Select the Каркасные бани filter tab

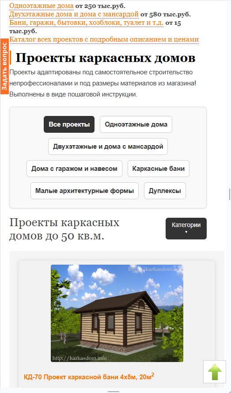point(159,169)
